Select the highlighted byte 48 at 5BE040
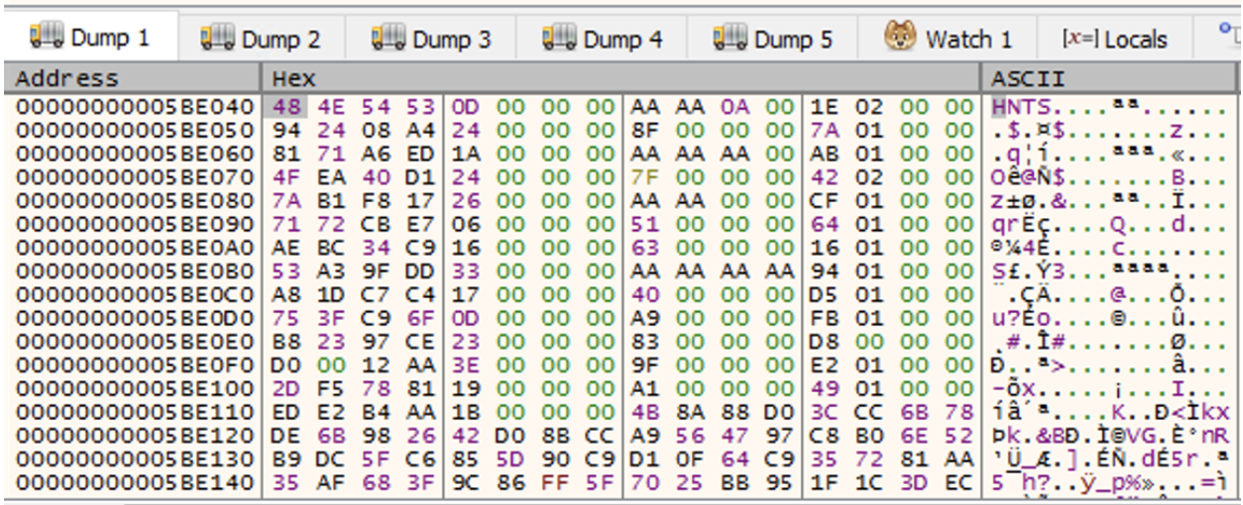This screenshot has width=1243, height=505. tap(284, 106)
